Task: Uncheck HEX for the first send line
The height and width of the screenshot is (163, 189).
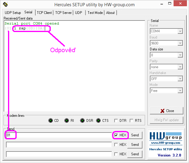Action: (116, 135)
